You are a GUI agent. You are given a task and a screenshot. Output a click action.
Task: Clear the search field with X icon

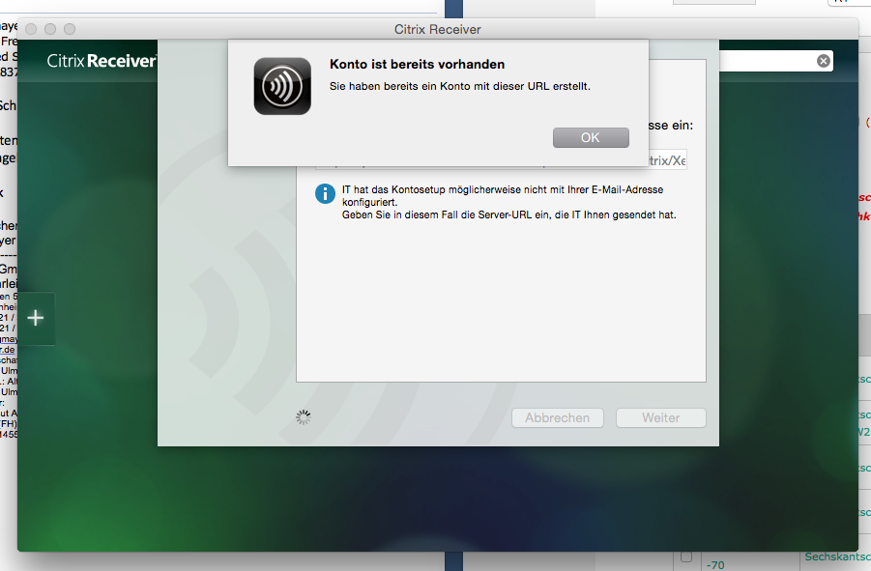click(x=824, y=61)
